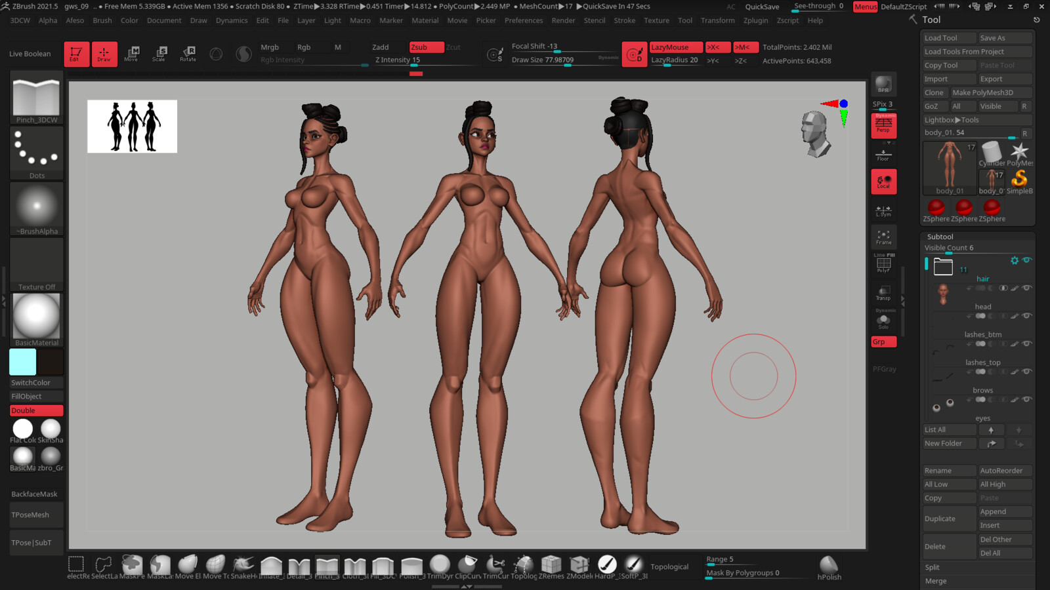Viewport: 1050px width, 590px height.
Task: Toggle LazyMouse option
Action: click(x=675, y=47)
